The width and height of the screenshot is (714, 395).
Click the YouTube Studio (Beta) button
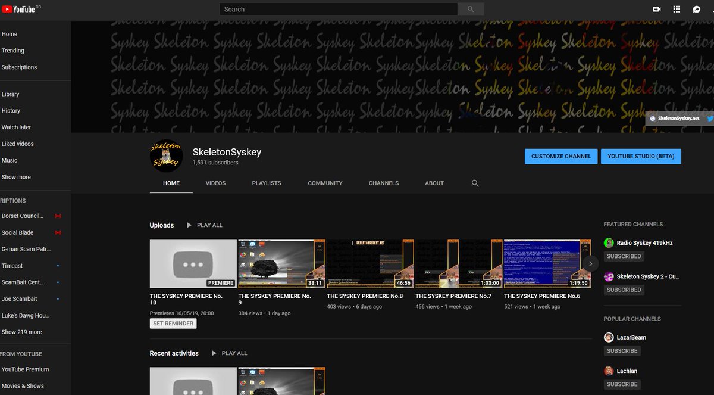[x=641, y=156]
